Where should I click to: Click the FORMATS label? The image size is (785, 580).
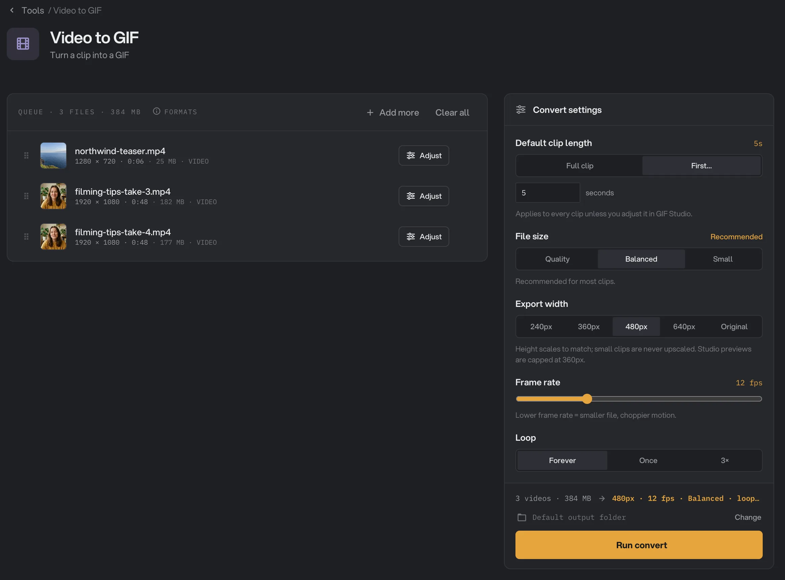[x=181, y=112]
